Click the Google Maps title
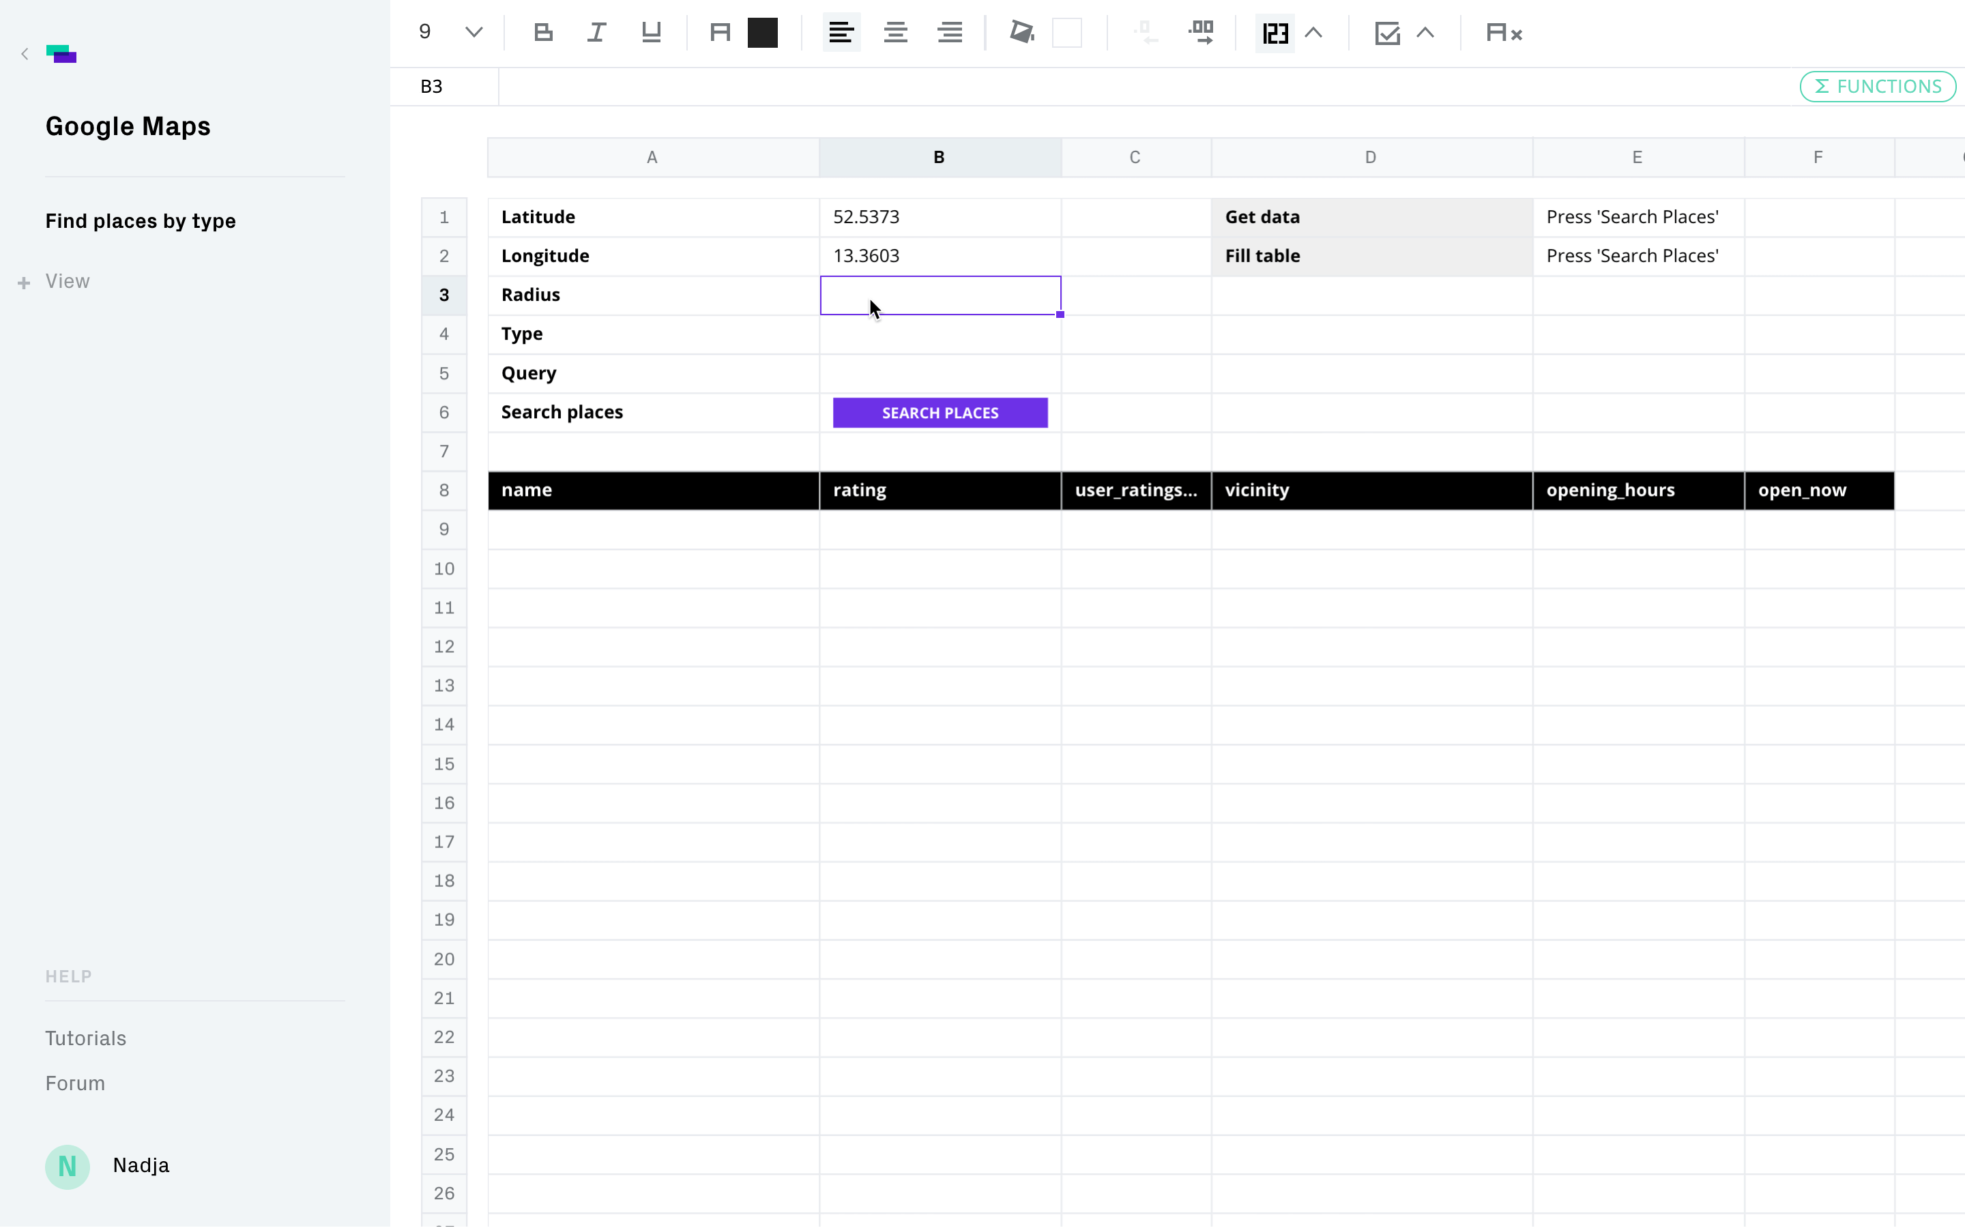1965x1228 pixels. 128,127
